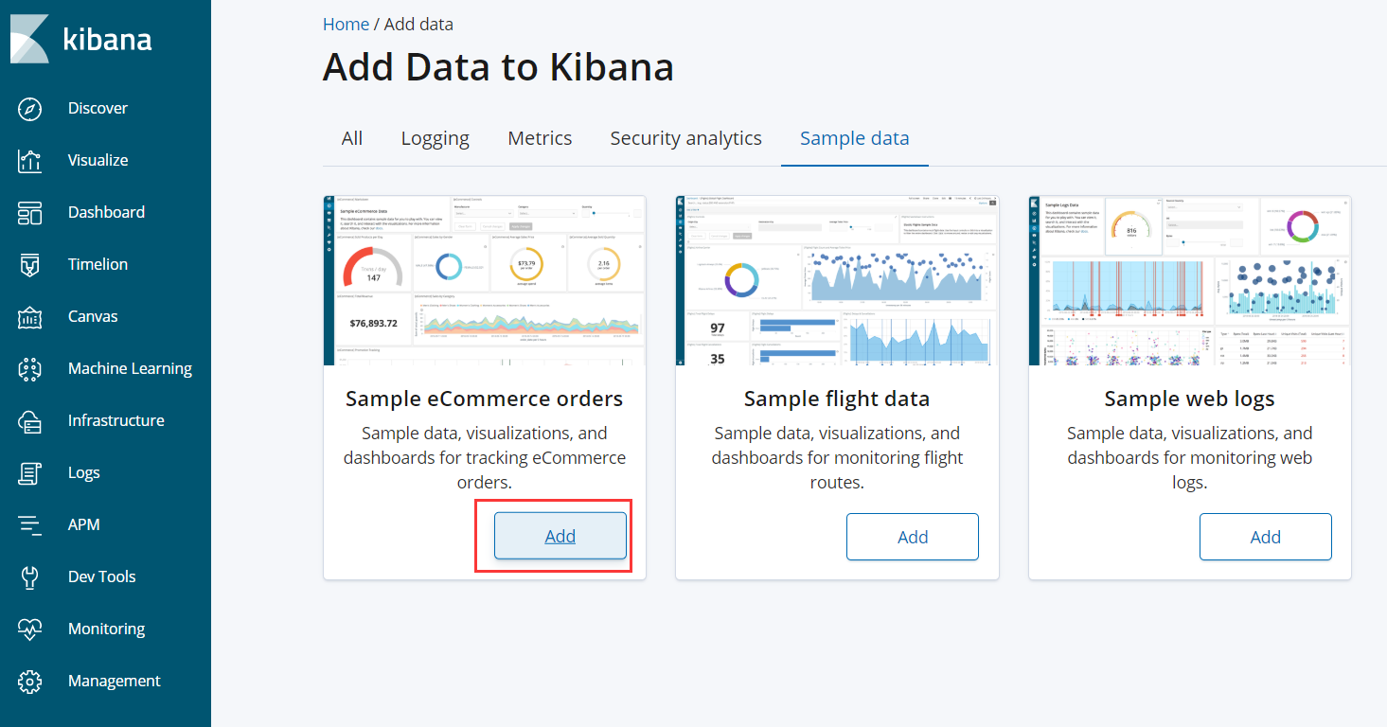Image resolution: width=1387 pixels, height=727 pixels.
Task: Click the Sample flight data title
Action: click(x=837, y=399)
